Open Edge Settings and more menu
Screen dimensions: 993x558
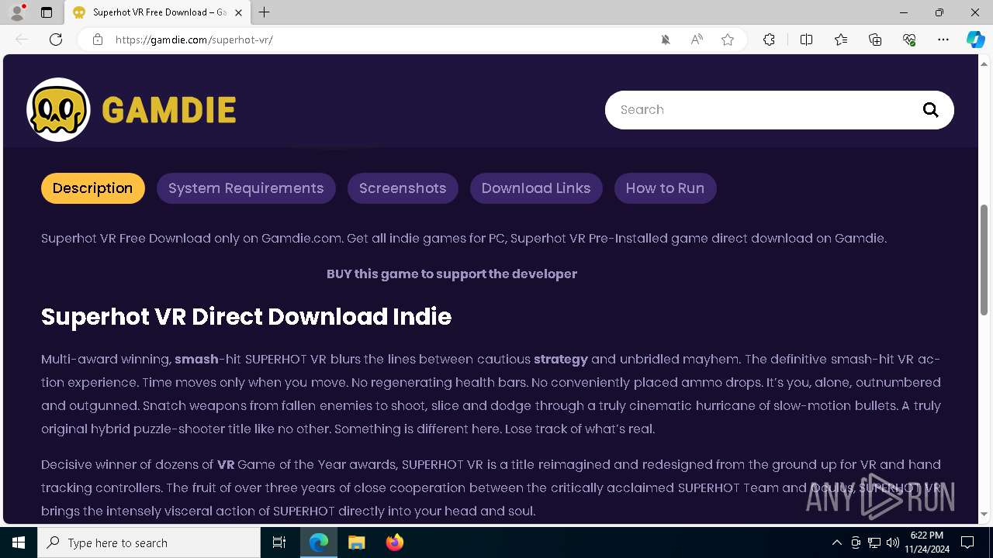(943, 40)
